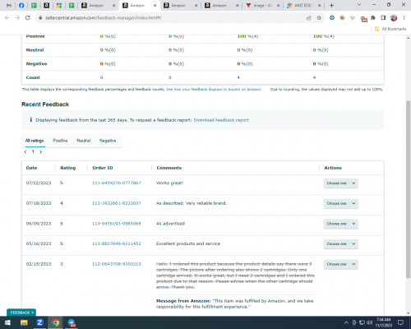
Task: Open a new browser tab
Action: click(x=331, y=5)
